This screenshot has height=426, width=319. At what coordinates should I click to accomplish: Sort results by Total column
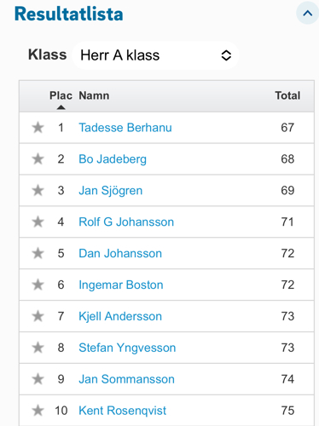pos(287,95)
